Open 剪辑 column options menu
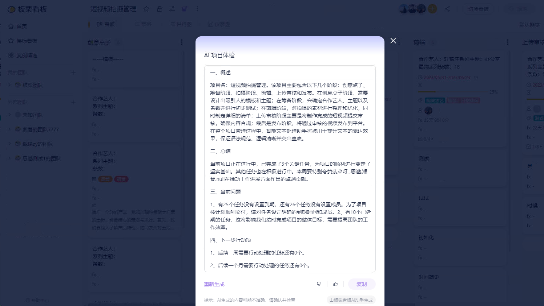This screenshot has height=306, width=544. (x=508, y=42)
